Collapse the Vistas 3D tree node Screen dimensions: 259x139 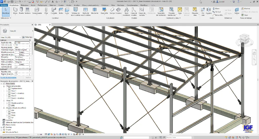coord(4,101)
